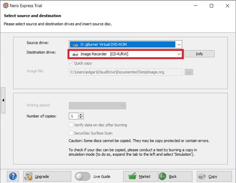Open the Destination drive Image Recorder dropdown
Viewport: 236px width, 183px height.
(x=126, y=54)
